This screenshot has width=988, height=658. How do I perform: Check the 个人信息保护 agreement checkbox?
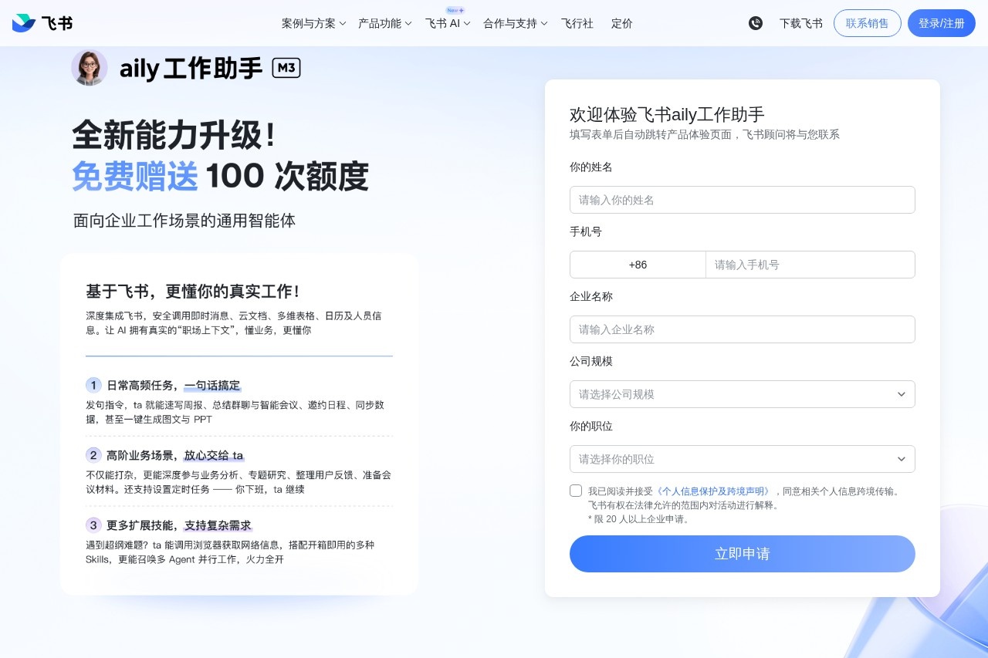576,490
